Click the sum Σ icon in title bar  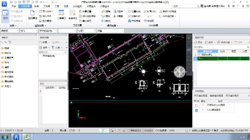pyautogui.click(x=53, y=2)
